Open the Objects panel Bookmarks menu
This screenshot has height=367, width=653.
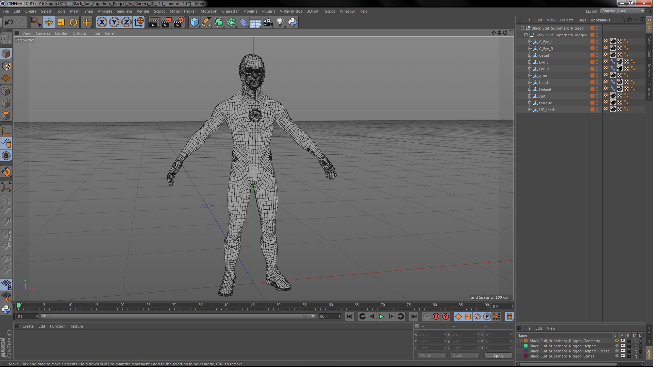(x=600, y=20)
